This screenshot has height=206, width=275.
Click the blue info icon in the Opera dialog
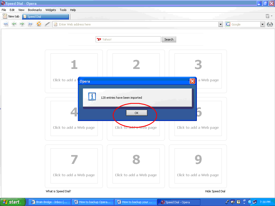point(92,97)
